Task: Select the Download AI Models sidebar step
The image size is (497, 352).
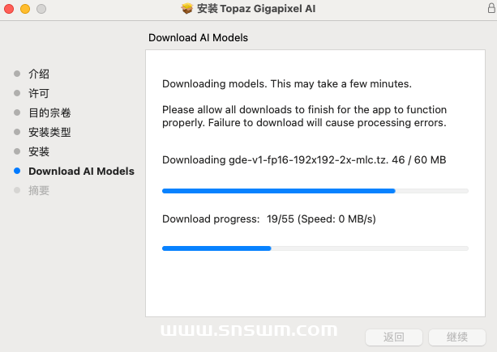Action: coord(81,171)
